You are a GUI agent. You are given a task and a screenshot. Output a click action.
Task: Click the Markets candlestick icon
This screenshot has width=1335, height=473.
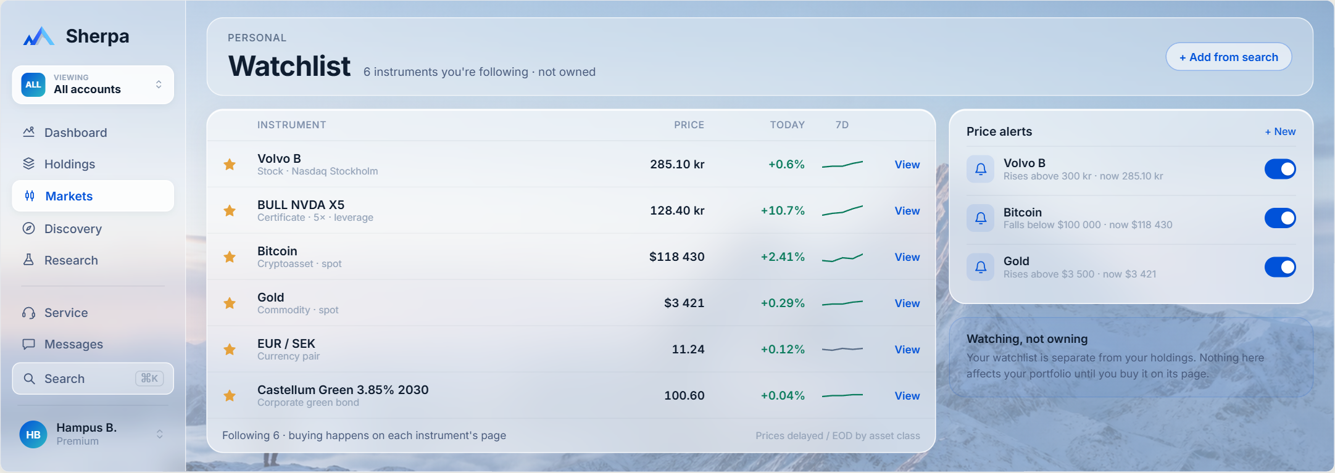(x=30, y=195)
